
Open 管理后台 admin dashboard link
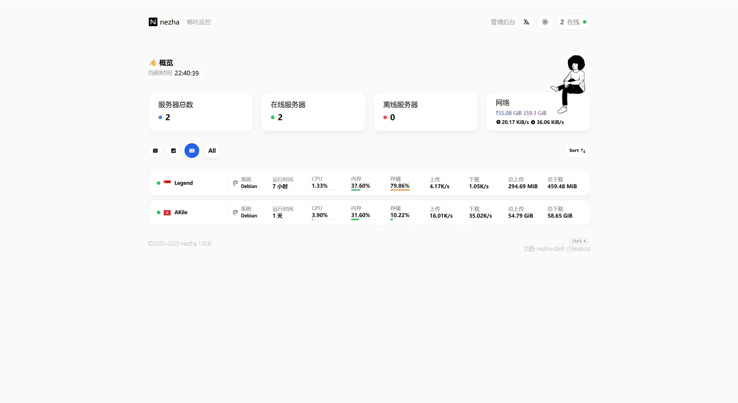point(503,22)
